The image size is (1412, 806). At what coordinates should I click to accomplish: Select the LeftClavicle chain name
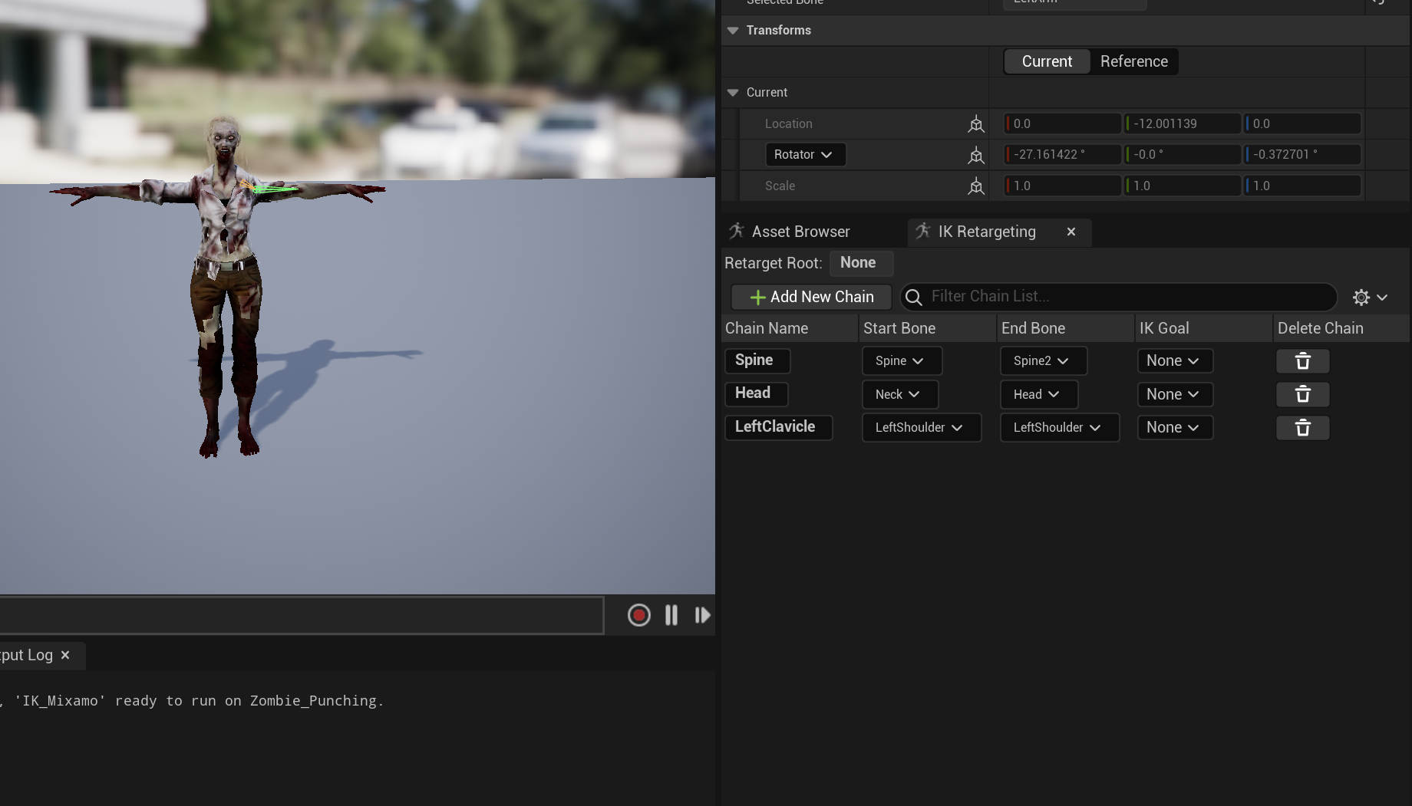click(x=778, y=427)
